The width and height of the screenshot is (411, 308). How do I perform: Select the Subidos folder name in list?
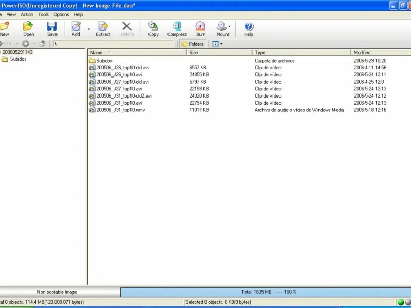pyautogui.click(x=104, y=61)
